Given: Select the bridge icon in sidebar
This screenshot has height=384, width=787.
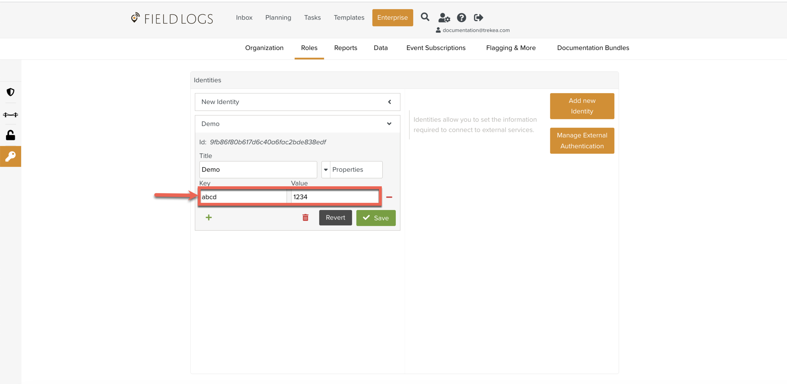Looking at the screenshot, I should pos(10,115).
